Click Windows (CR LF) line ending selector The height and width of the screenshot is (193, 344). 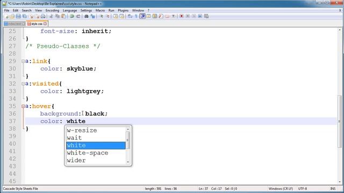[281, 189]
